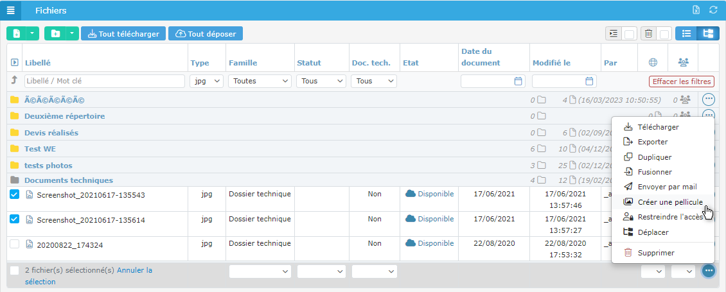The image size is (726, 292).
Task: Refresh the file list with reload icon
Action: coord(713,10)
